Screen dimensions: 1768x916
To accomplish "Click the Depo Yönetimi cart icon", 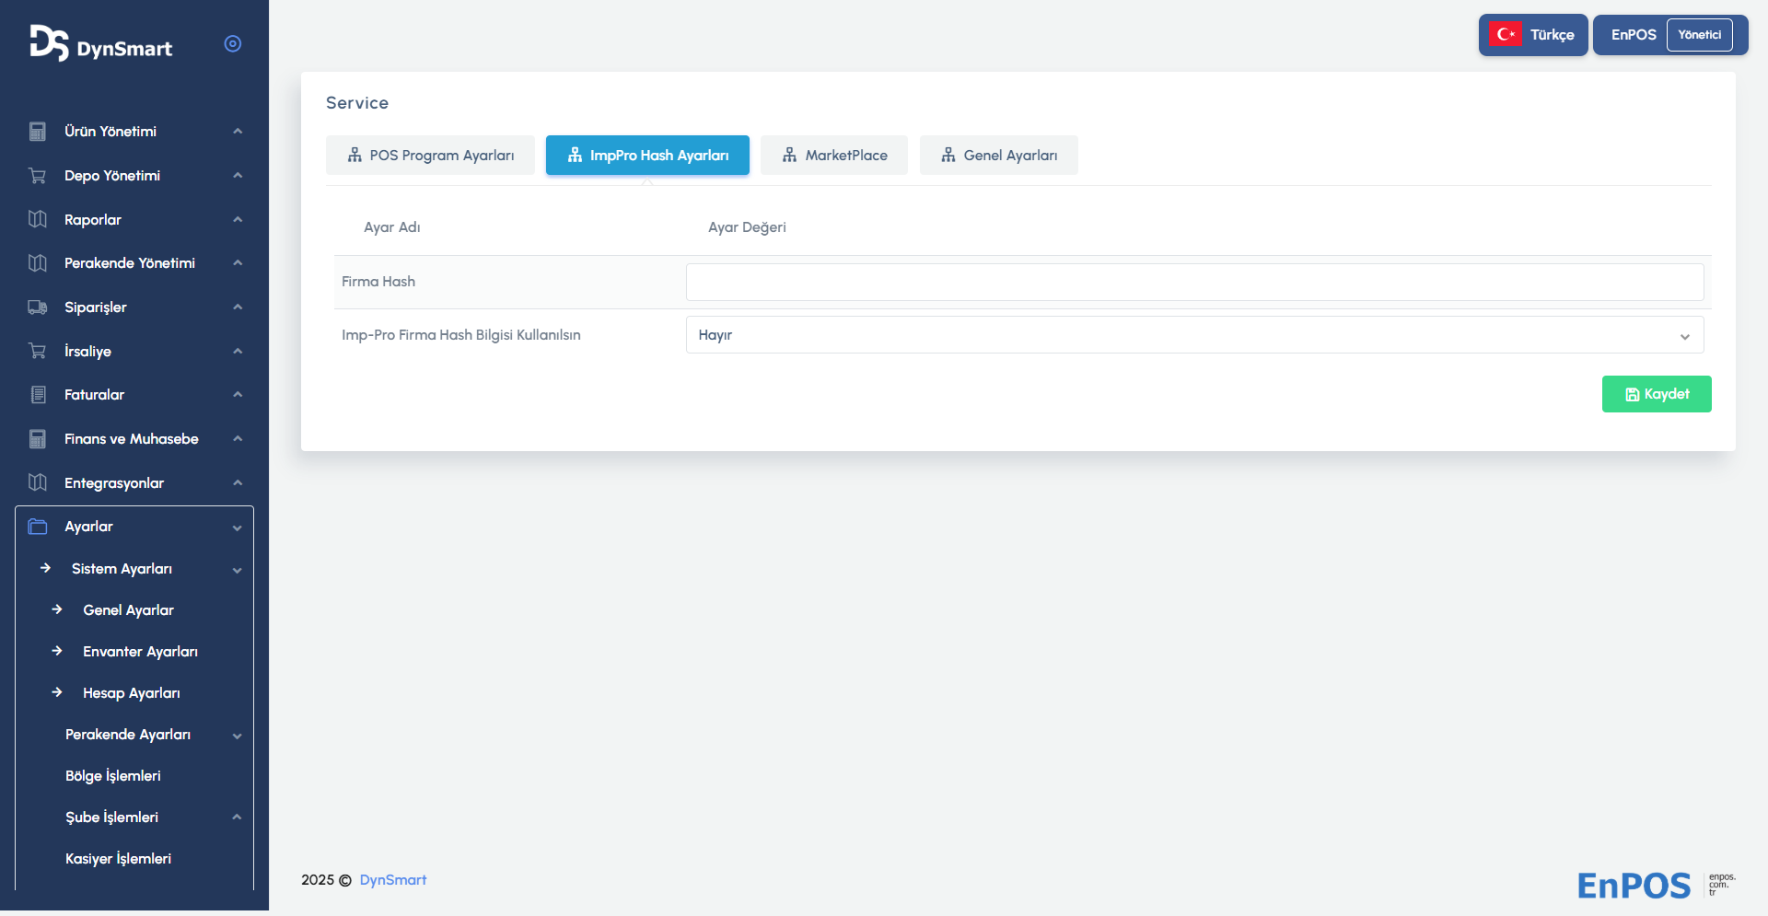I will click(x=38, y=176).
